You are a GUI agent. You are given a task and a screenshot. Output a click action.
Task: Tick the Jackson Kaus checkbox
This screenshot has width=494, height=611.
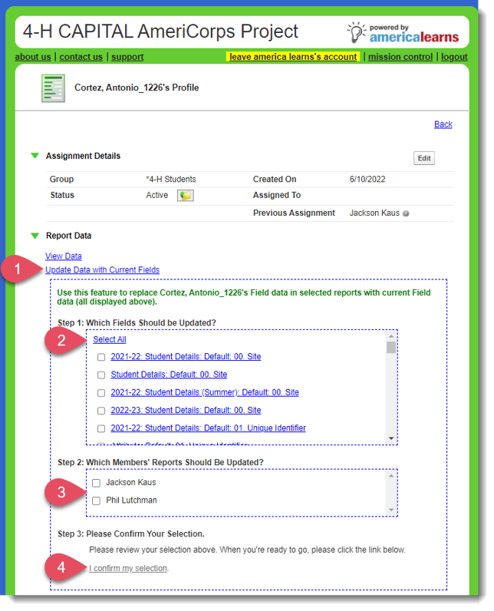coord(96,483)
